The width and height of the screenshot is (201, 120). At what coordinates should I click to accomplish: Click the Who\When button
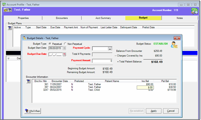[x=33, y=111]
